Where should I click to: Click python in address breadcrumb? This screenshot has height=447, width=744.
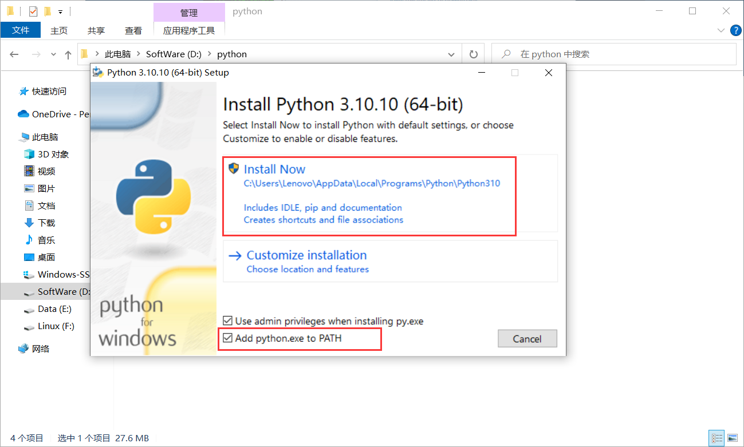[x=232, y=54]
